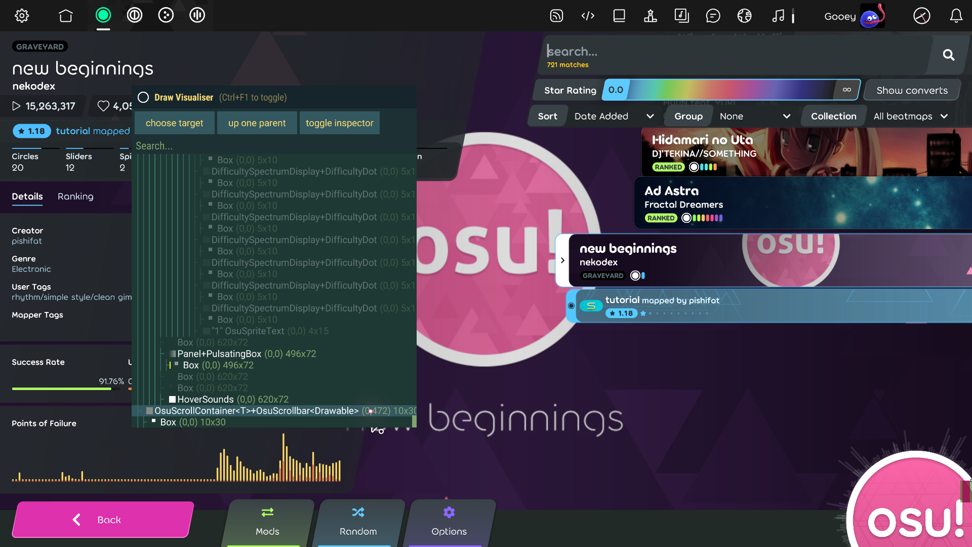Screen dimensions: 972x547
Task: Adjust Star Rating lower bound 0.0 handle
Action: [616, 90]
